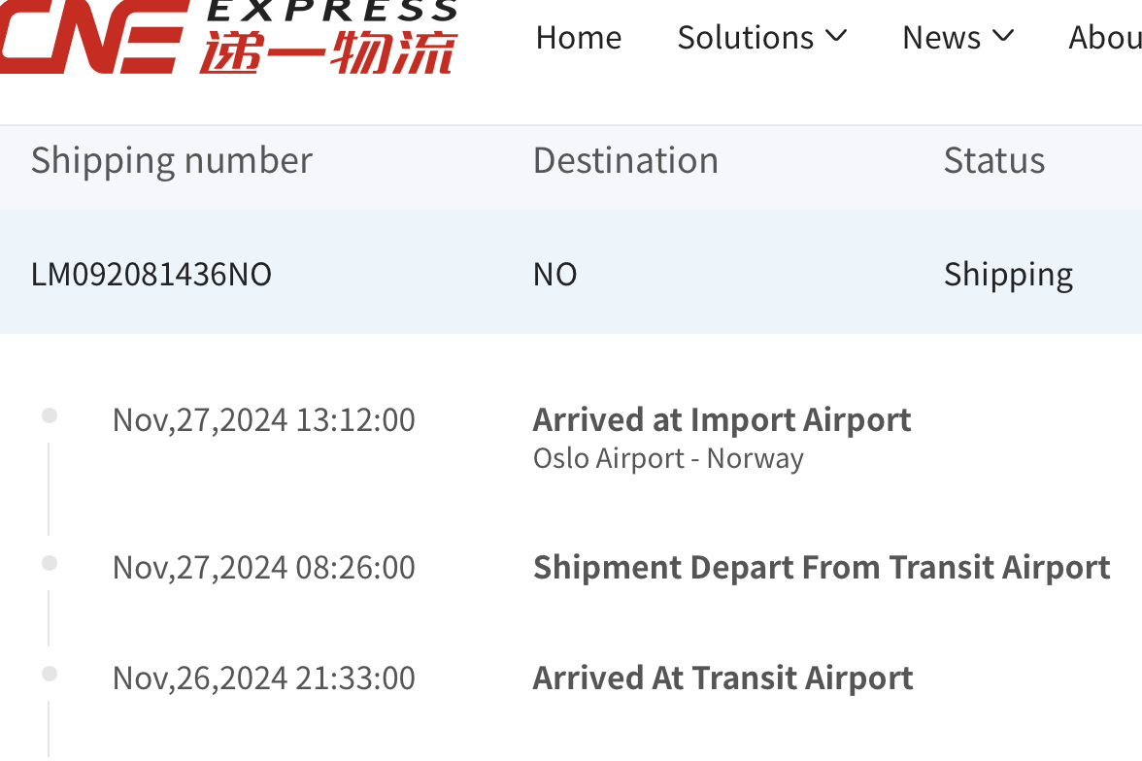Screen dimensions: 1142x761
Task: Expand the News chevron arrow
Action: [1003, 37]
